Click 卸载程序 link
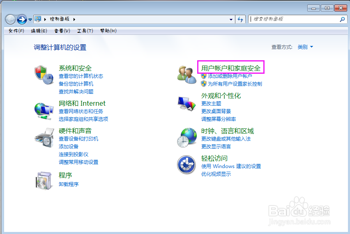This screenshot has height=234, width=350. point(69,184)
